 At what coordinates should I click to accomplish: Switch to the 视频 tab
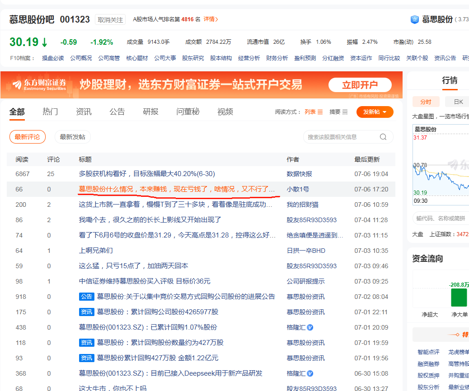pos(225,112)
